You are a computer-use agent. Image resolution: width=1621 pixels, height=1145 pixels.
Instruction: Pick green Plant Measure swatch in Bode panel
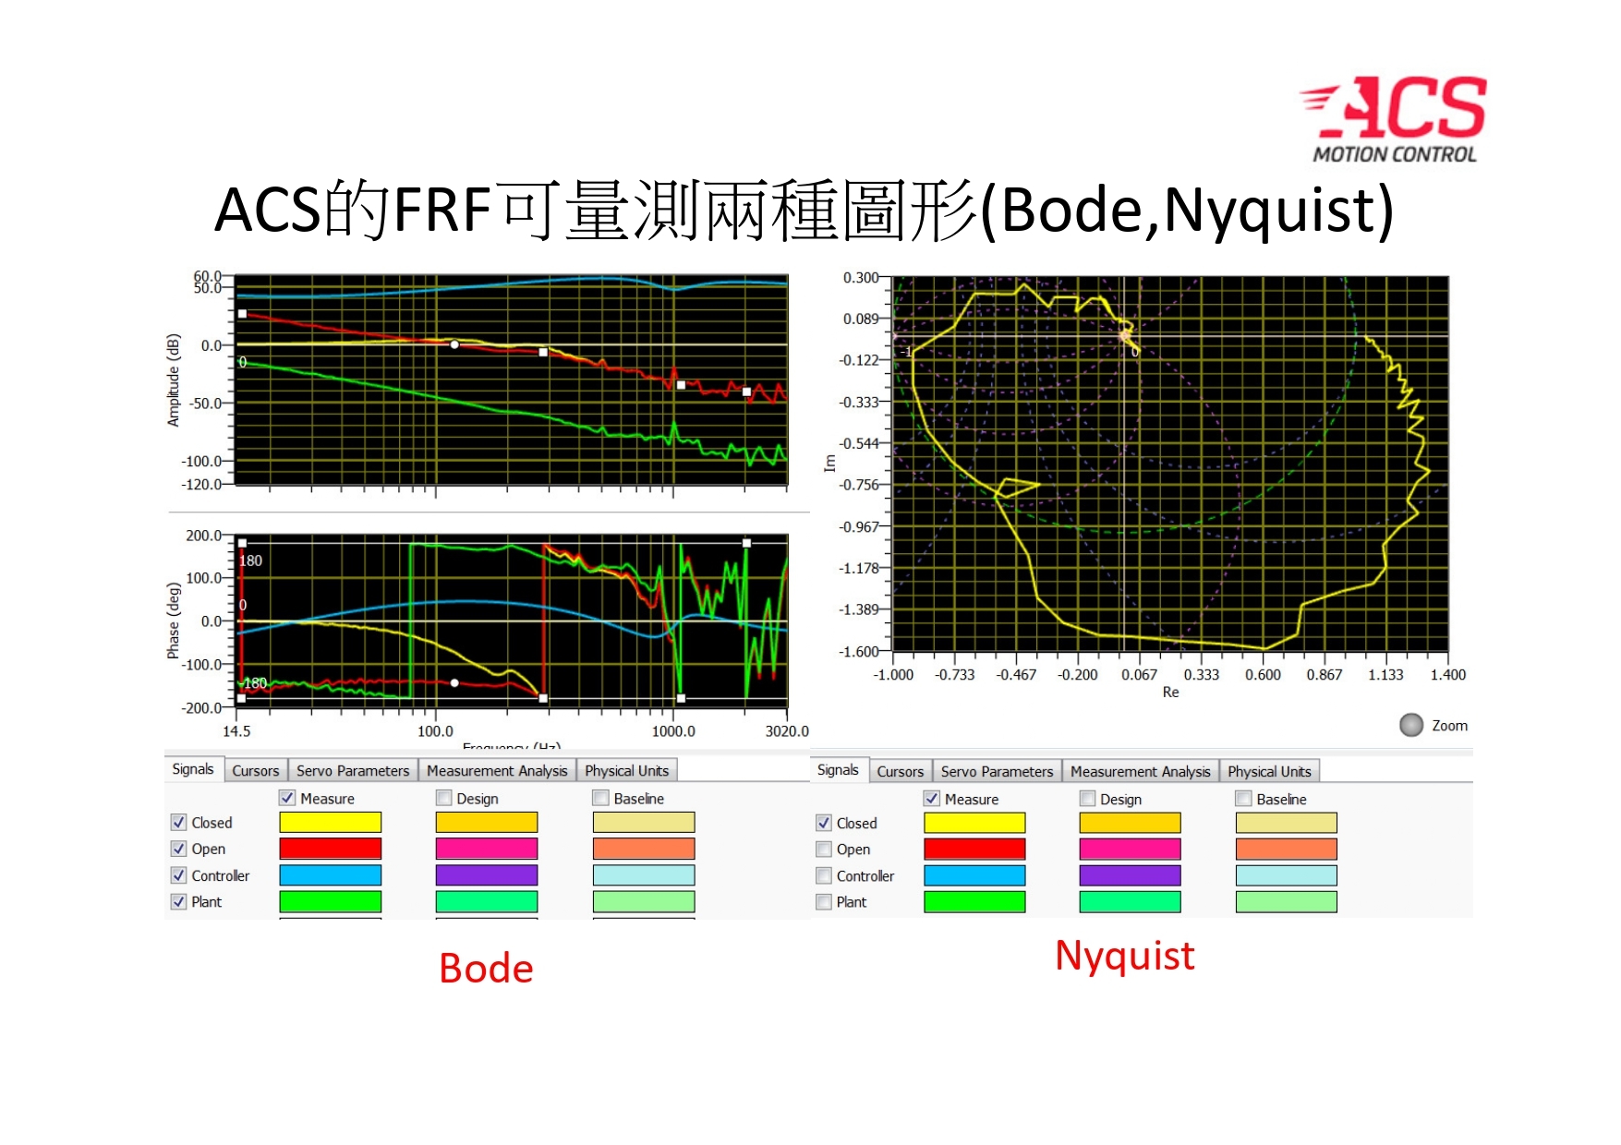[331, 901]
